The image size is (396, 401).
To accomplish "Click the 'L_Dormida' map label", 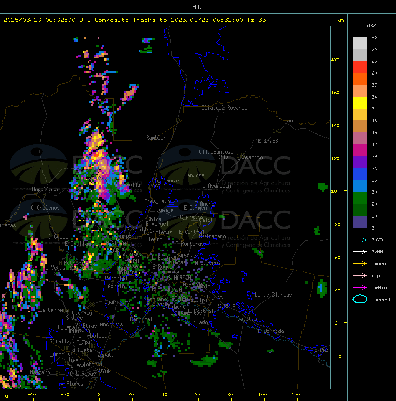I will (x=271, y=331).
